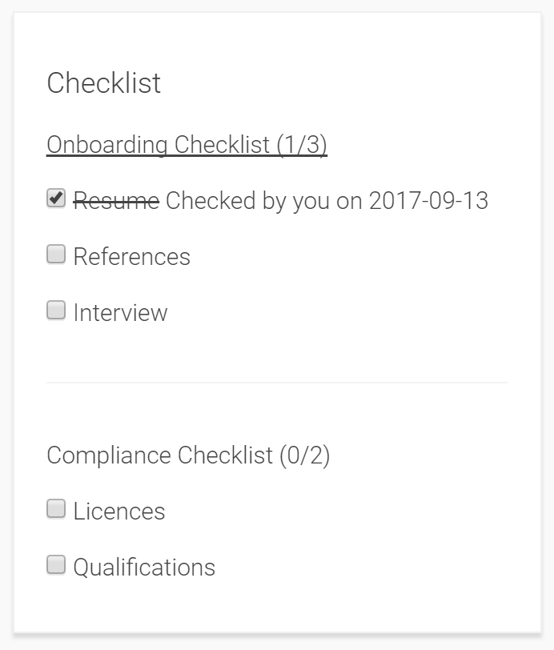Check the Interview checkbox

[x=56, y=311]
